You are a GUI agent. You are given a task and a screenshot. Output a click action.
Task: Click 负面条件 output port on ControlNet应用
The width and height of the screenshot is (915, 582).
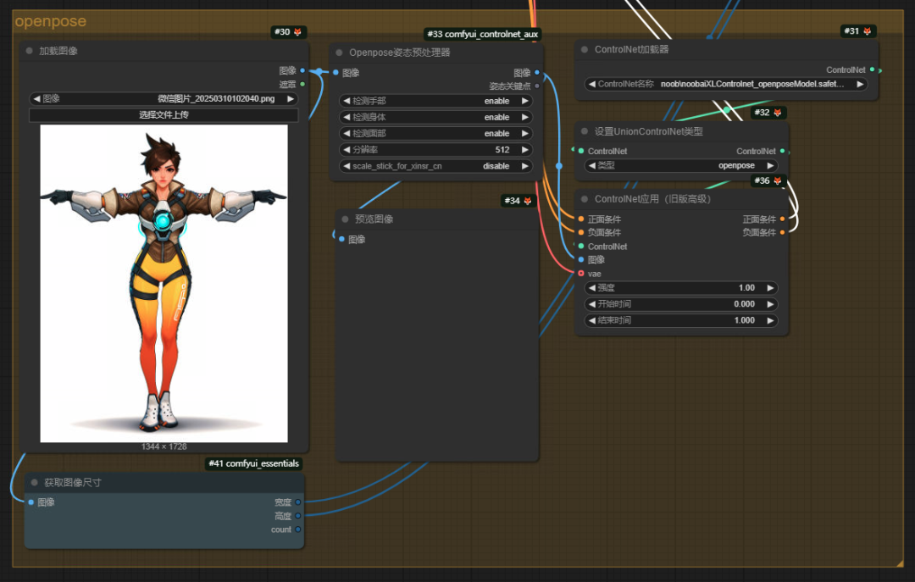[783, 232]
